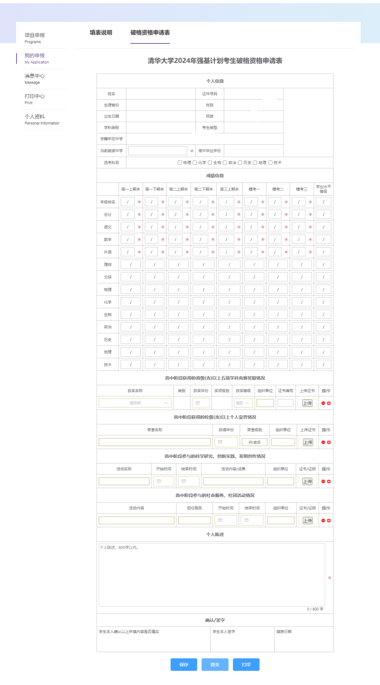Add a new competition awards row with plus icon
Image resolution: width=380 pixels, height=685 pixels.
click(x=329, y=403)
